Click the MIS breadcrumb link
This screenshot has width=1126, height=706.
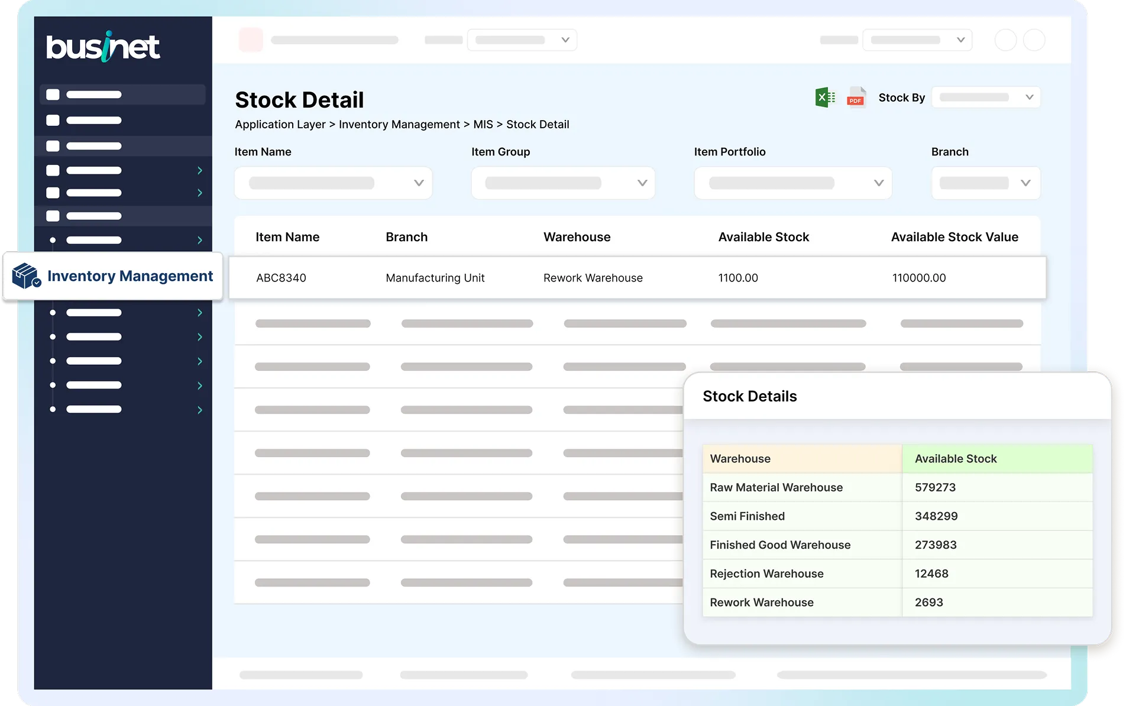click(x=483, y=125)
